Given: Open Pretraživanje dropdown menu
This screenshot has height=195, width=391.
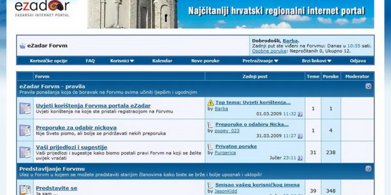Looking at the screenshot, I should click(x=260, y=61).
